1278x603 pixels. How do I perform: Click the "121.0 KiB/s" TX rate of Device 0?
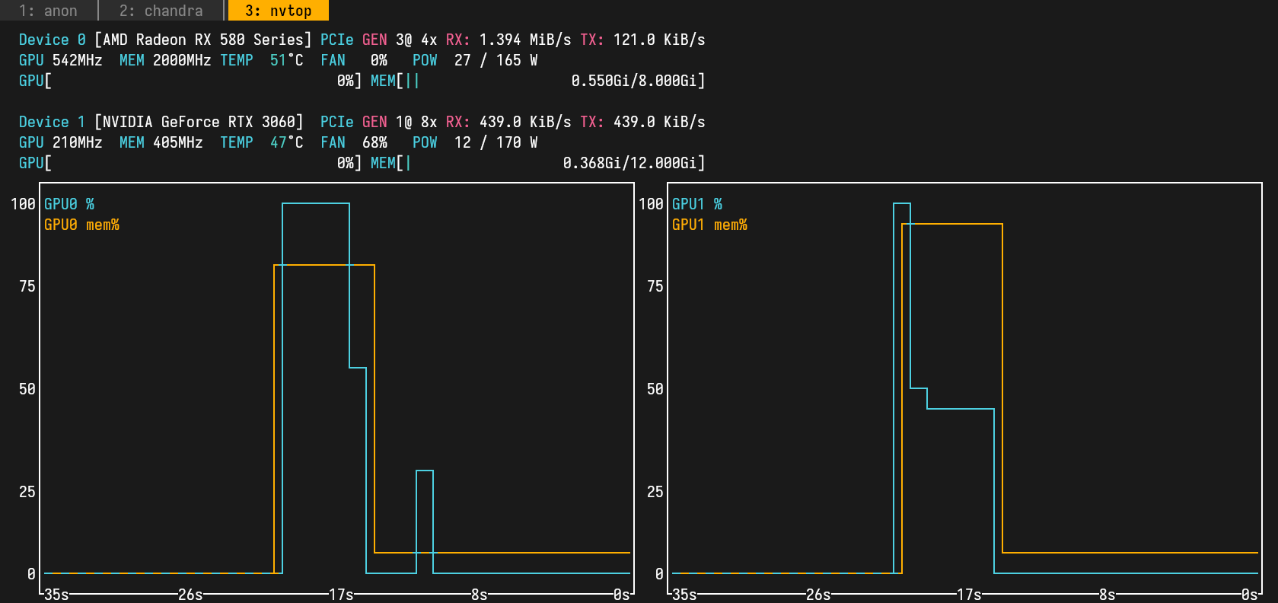659,40
